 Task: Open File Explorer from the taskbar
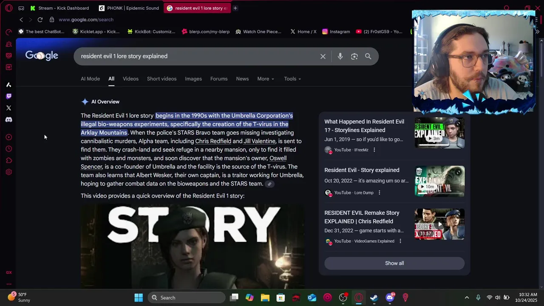[x=265, y=297]
